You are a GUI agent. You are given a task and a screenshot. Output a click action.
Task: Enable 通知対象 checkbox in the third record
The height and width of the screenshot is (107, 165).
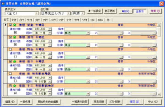(x=15, y=57)
